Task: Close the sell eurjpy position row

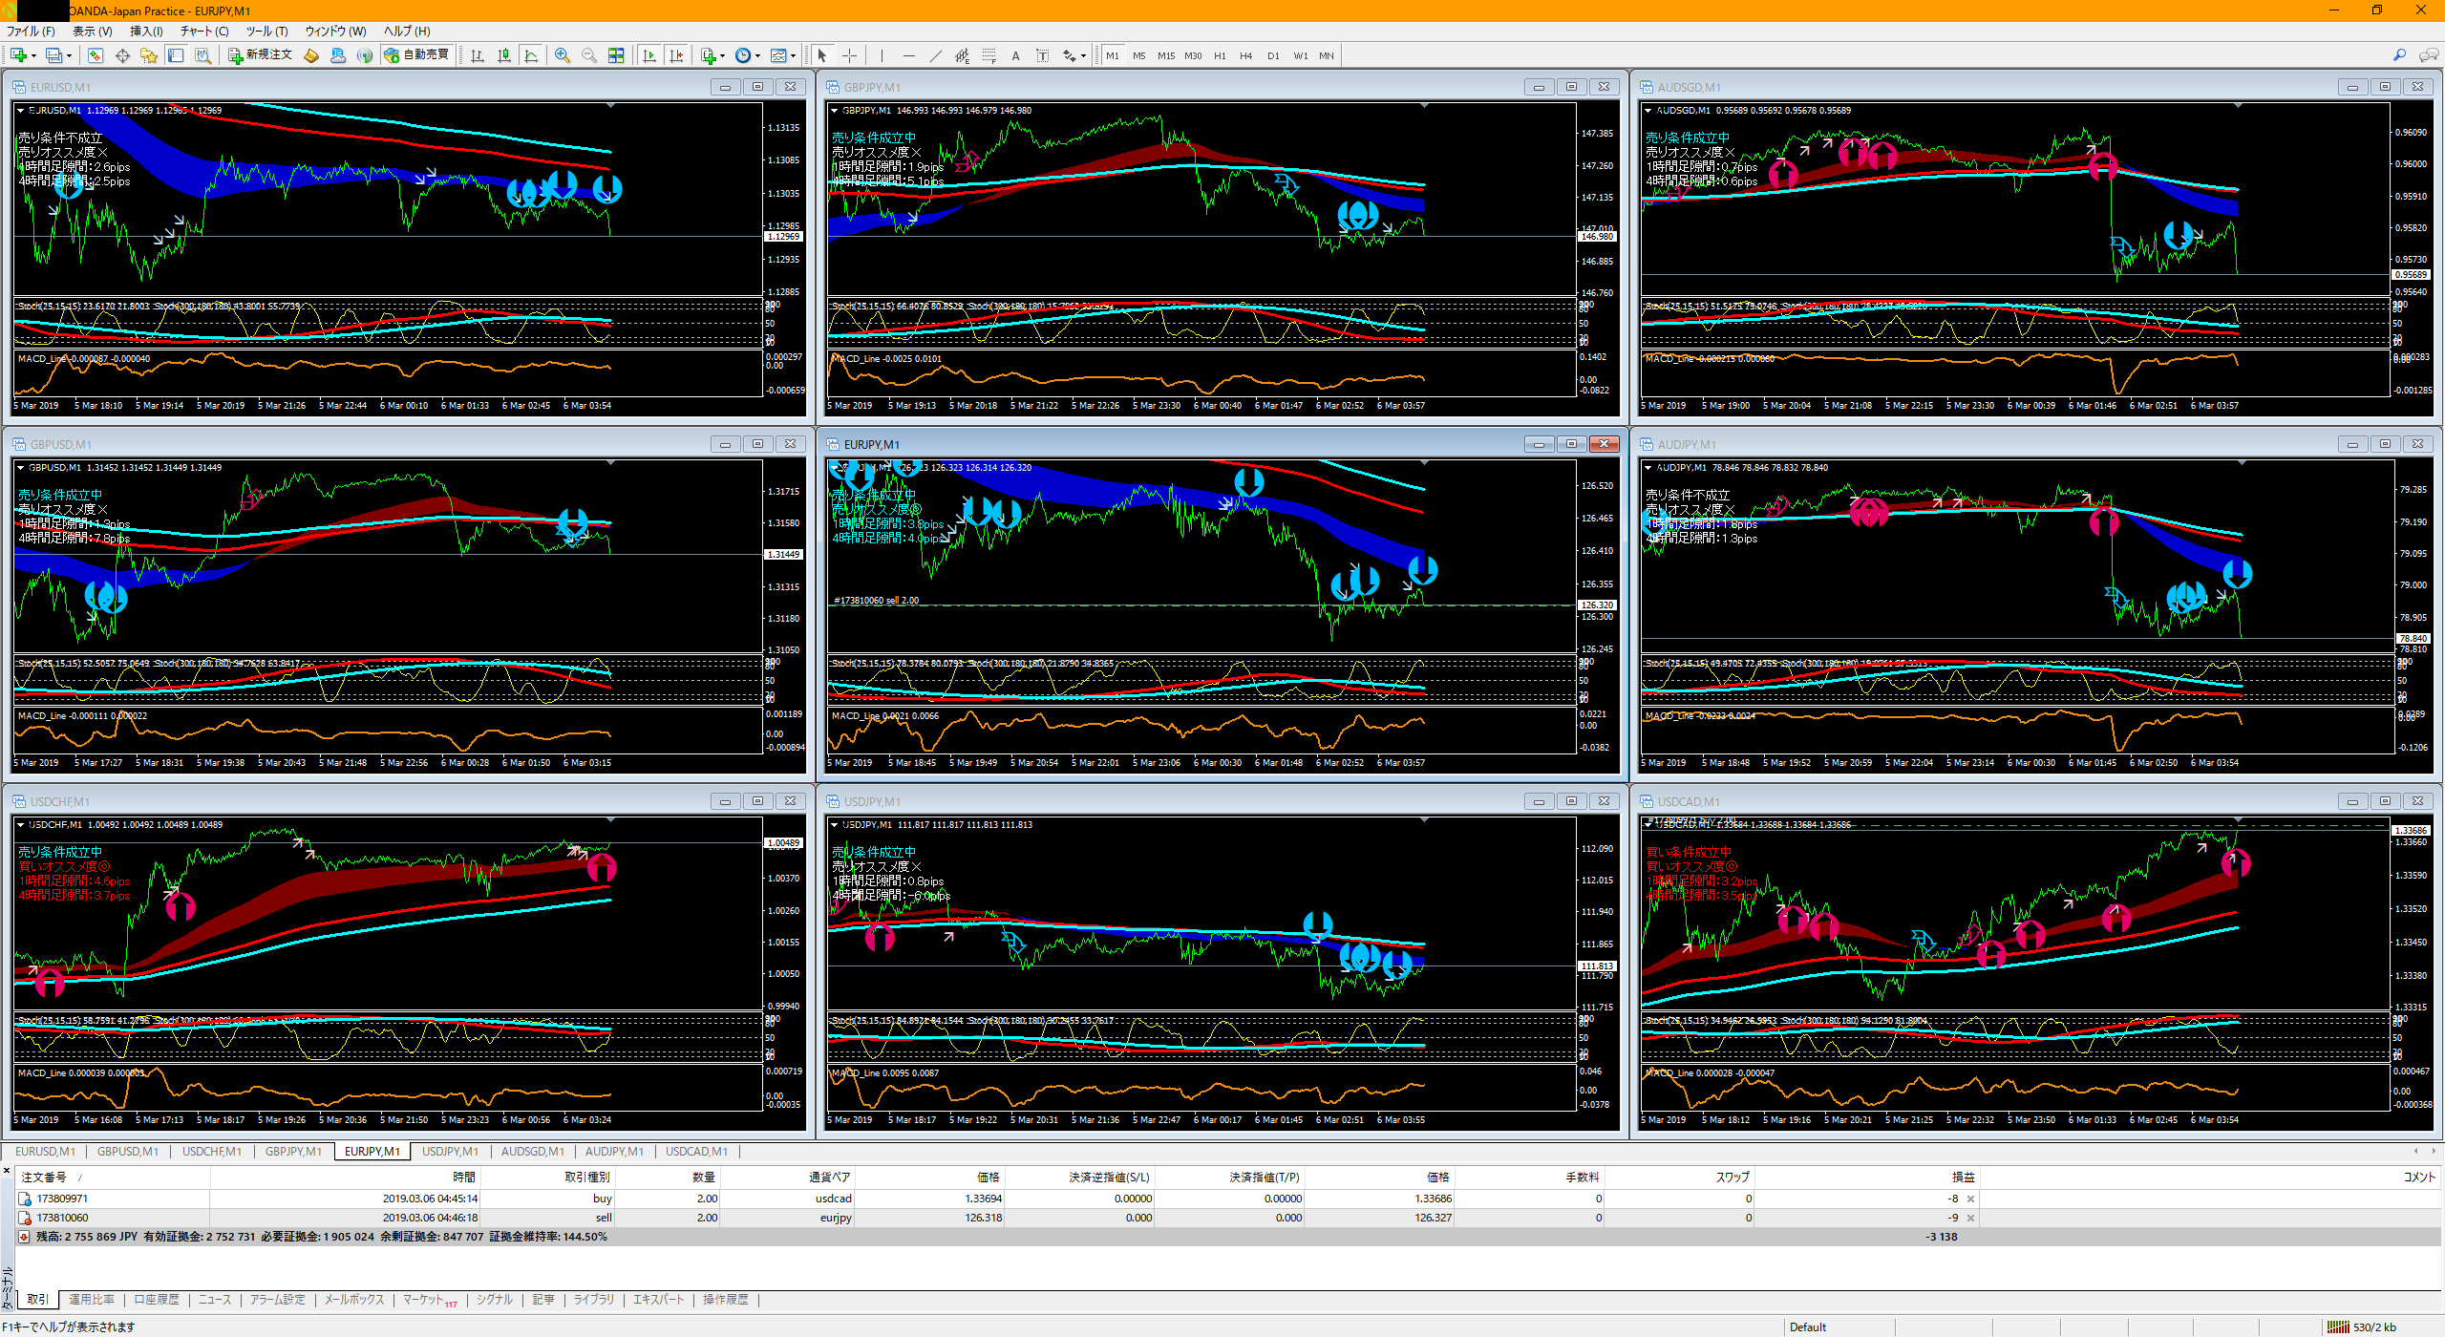Action: click(1969, 1218)
